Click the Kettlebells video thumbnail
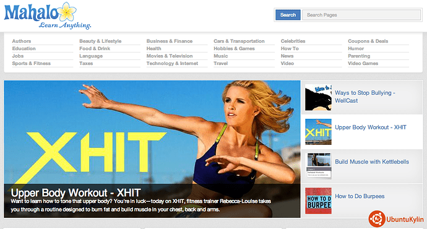 point(318,166)
